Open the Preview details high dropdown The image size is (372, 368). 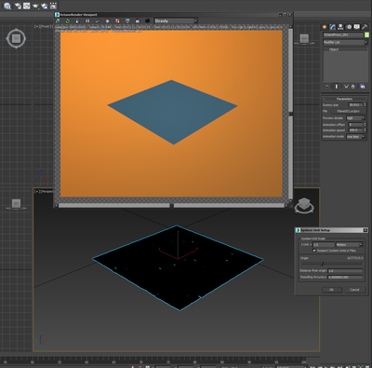click(355, 118)
